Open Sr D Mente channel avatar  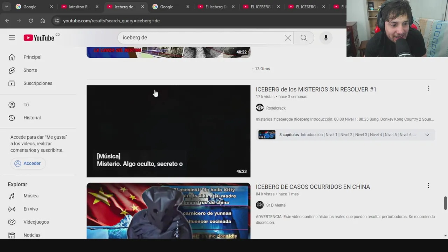pyautogui.click(x=260, y=205)
